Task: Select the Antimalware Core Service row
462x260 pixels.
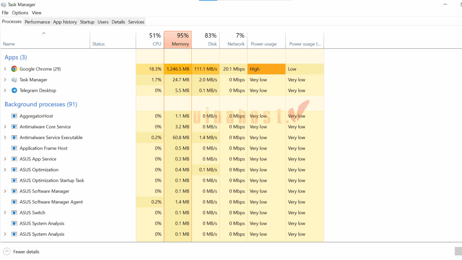Action: pos(45,127)
